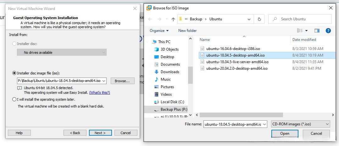Open Local Disk (C:) in sidebar
The height and width of the screenshot is (146, 339).
tap(172, 102)
